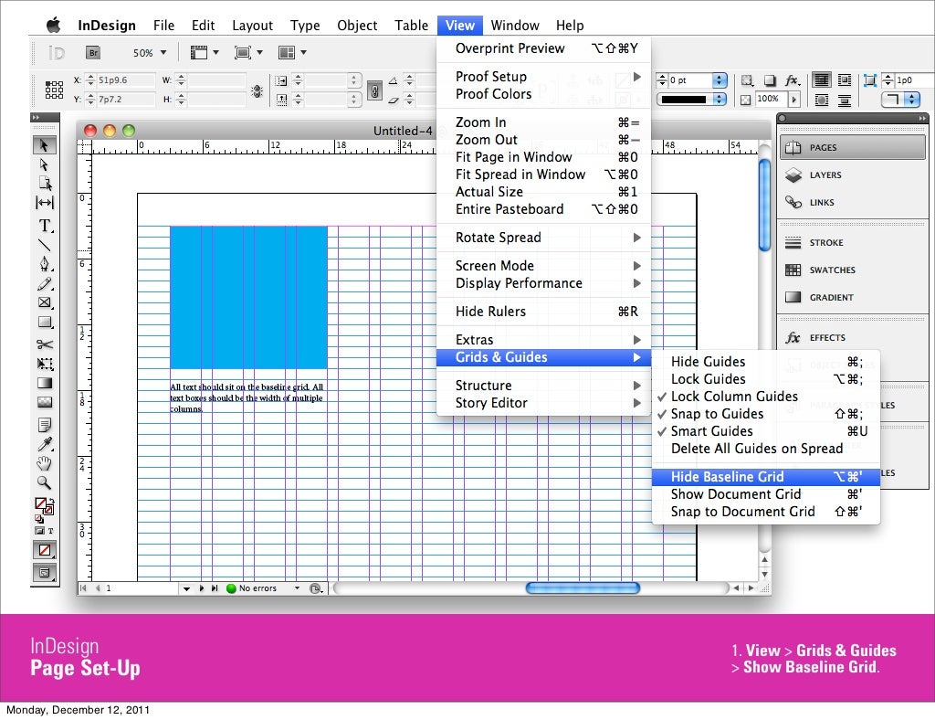Open the Arrange Documents dropdown
This screenshot has width=935, height=720.
pos(292,52)
